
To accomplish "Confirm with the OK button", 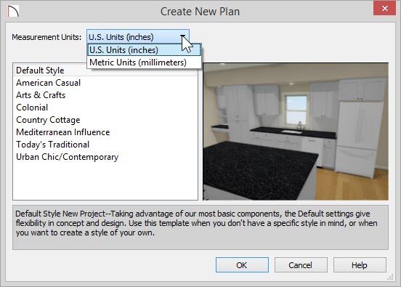I will click(242, 265).
